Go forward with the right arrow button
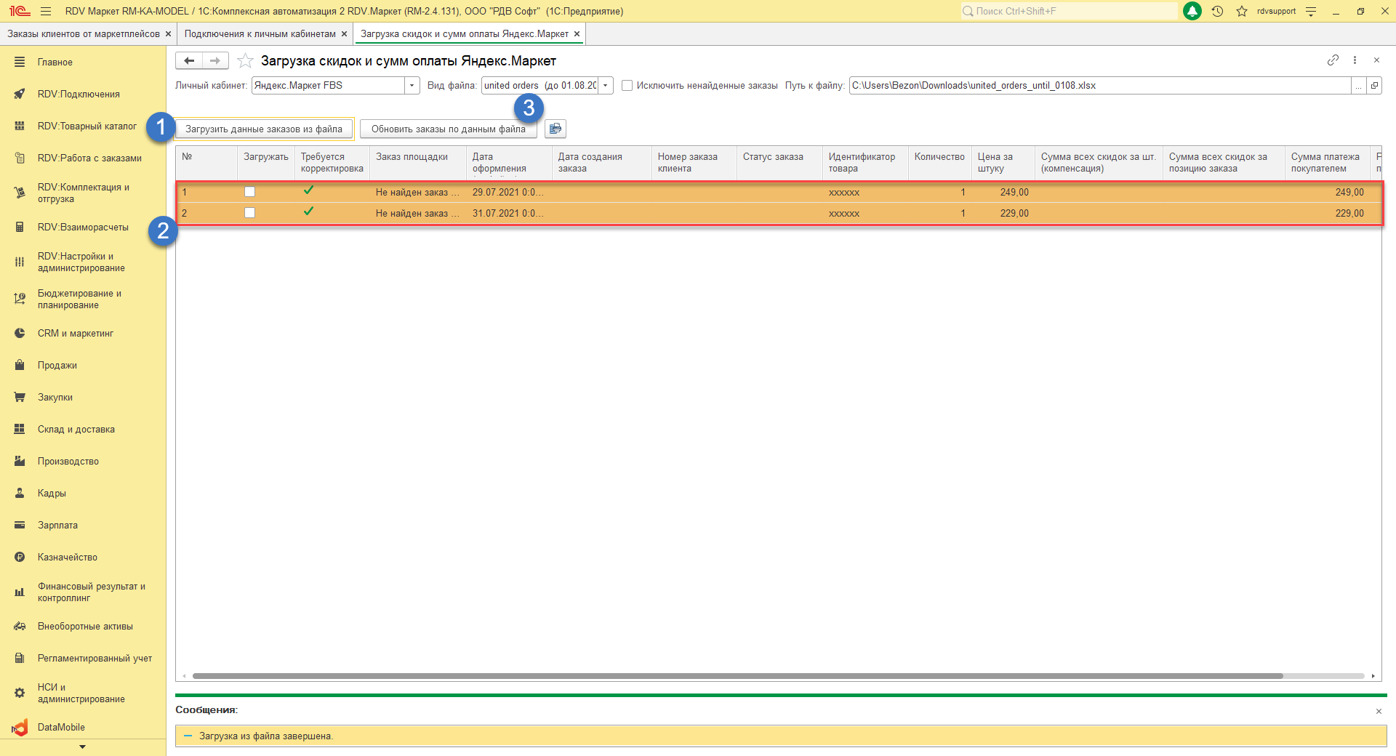 tap(215, 60)
